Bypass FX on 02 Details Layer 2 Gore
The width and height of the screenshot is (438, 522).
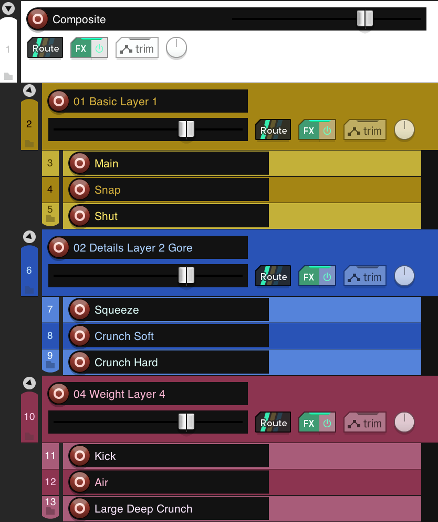point(327,276)
